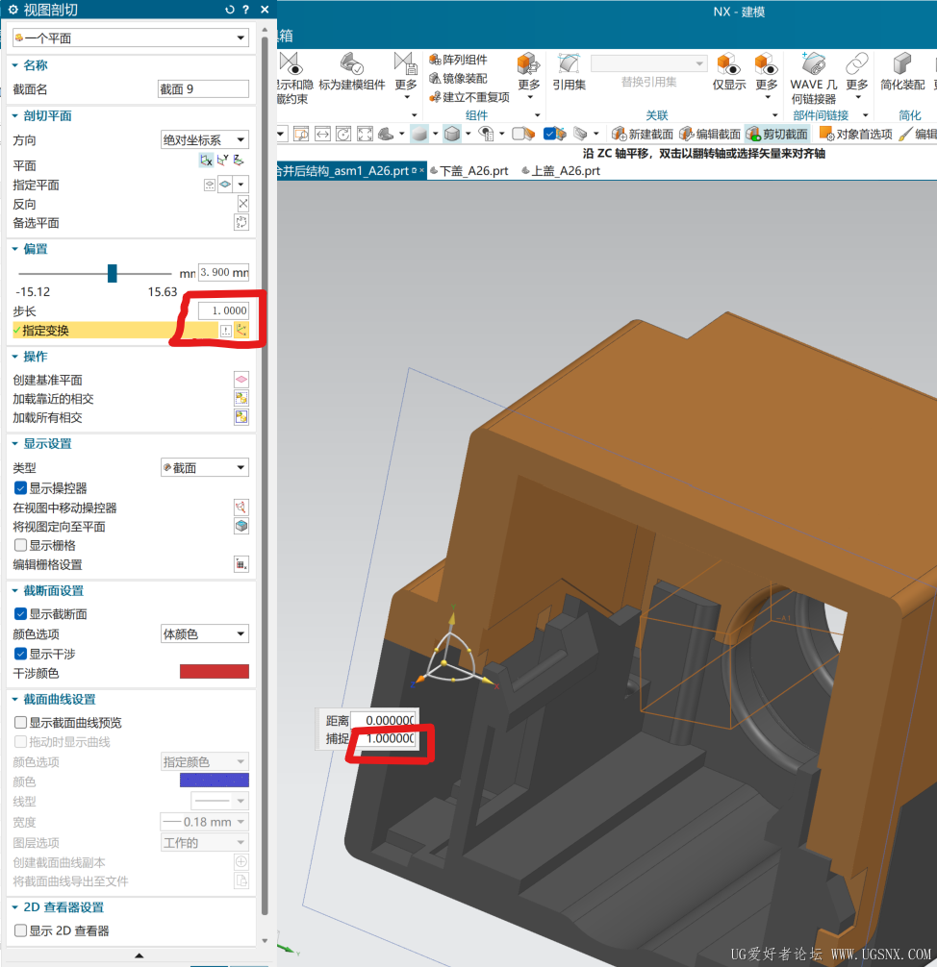
Task: Enable the show 2D viewer checkbox
Action: 20,930
